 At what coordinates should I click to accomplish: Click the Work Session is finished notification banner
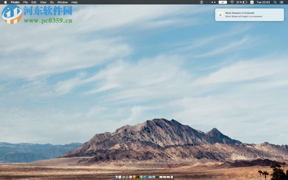[x=249, y=15]
